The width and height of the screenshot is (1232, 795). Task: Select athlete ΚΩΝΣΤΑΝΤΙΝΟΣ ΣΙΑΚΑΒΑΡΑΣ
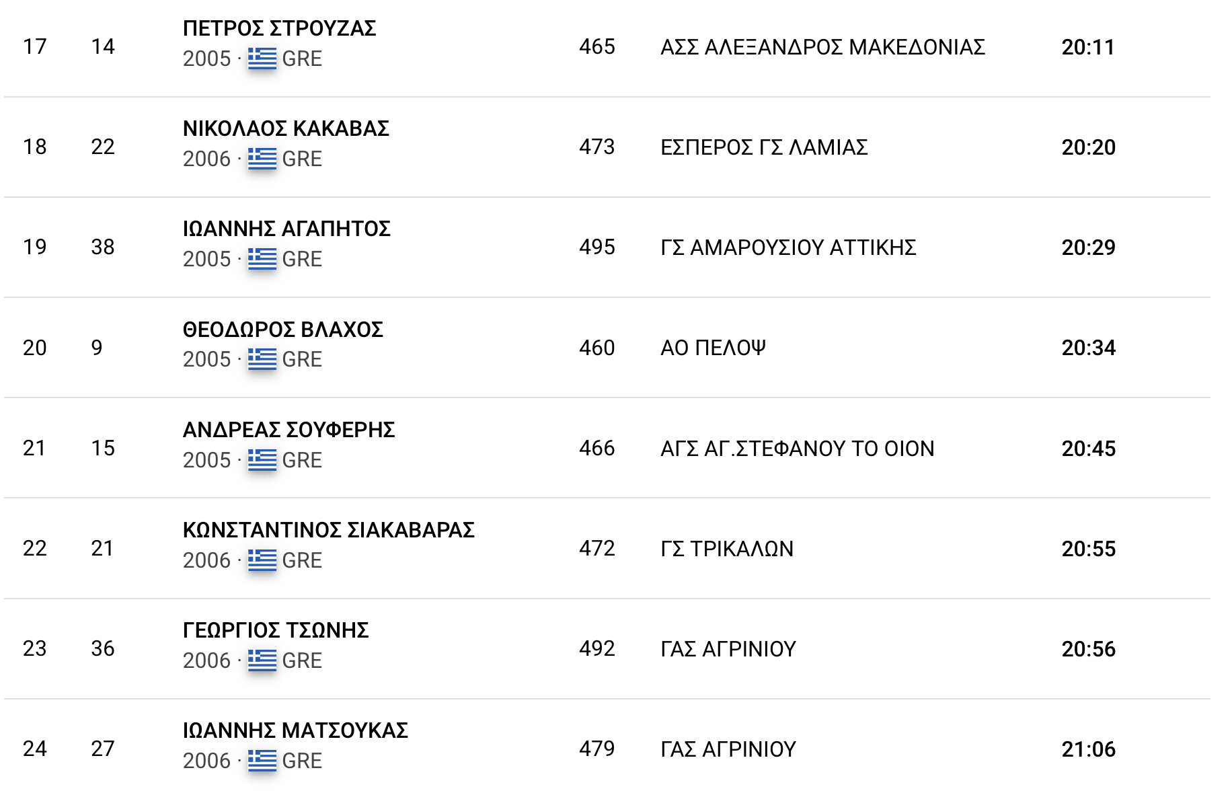point(328,530)
